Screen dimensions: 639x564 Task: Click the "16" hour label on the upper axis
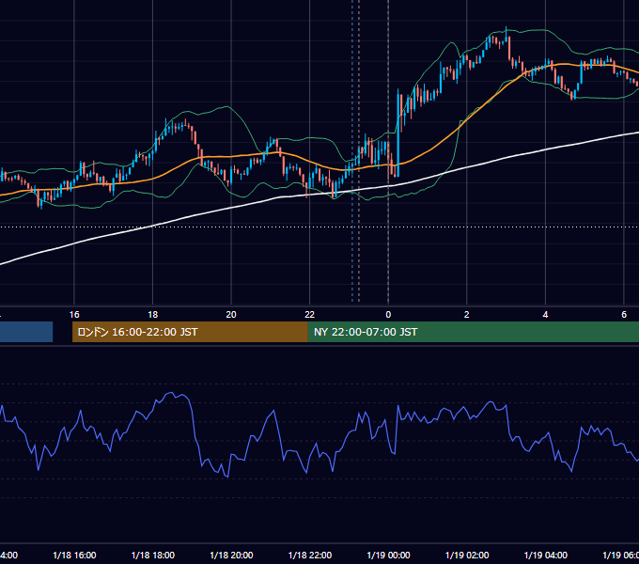tap(74, 314)
